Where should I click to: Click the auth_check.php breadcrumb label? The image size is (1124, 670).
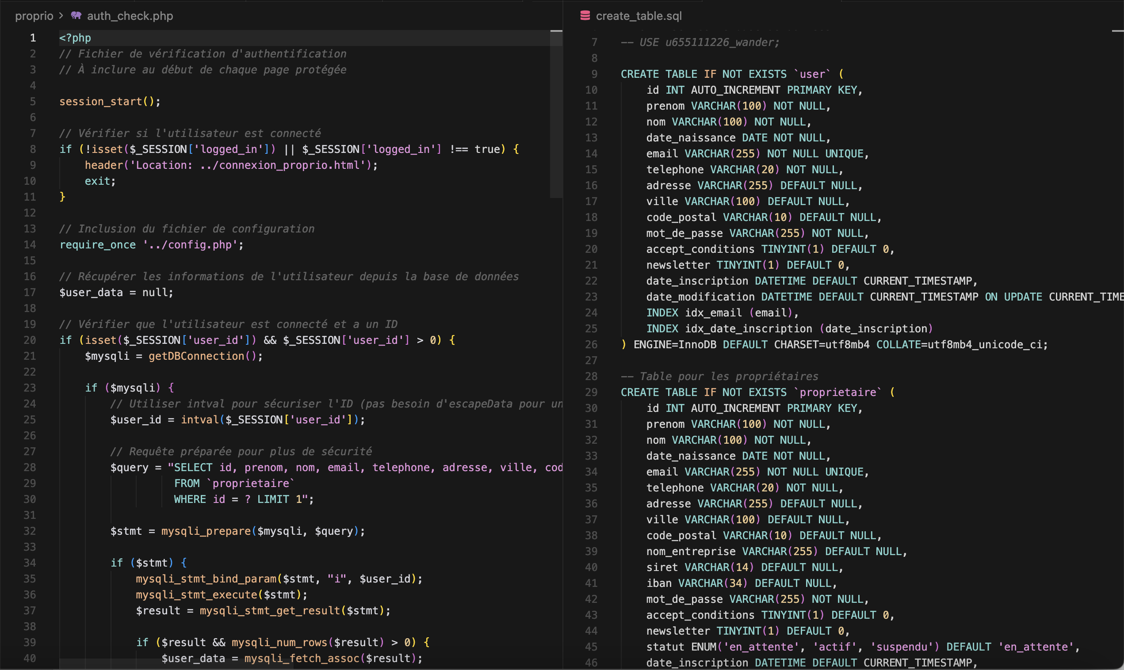coord(130,16)
